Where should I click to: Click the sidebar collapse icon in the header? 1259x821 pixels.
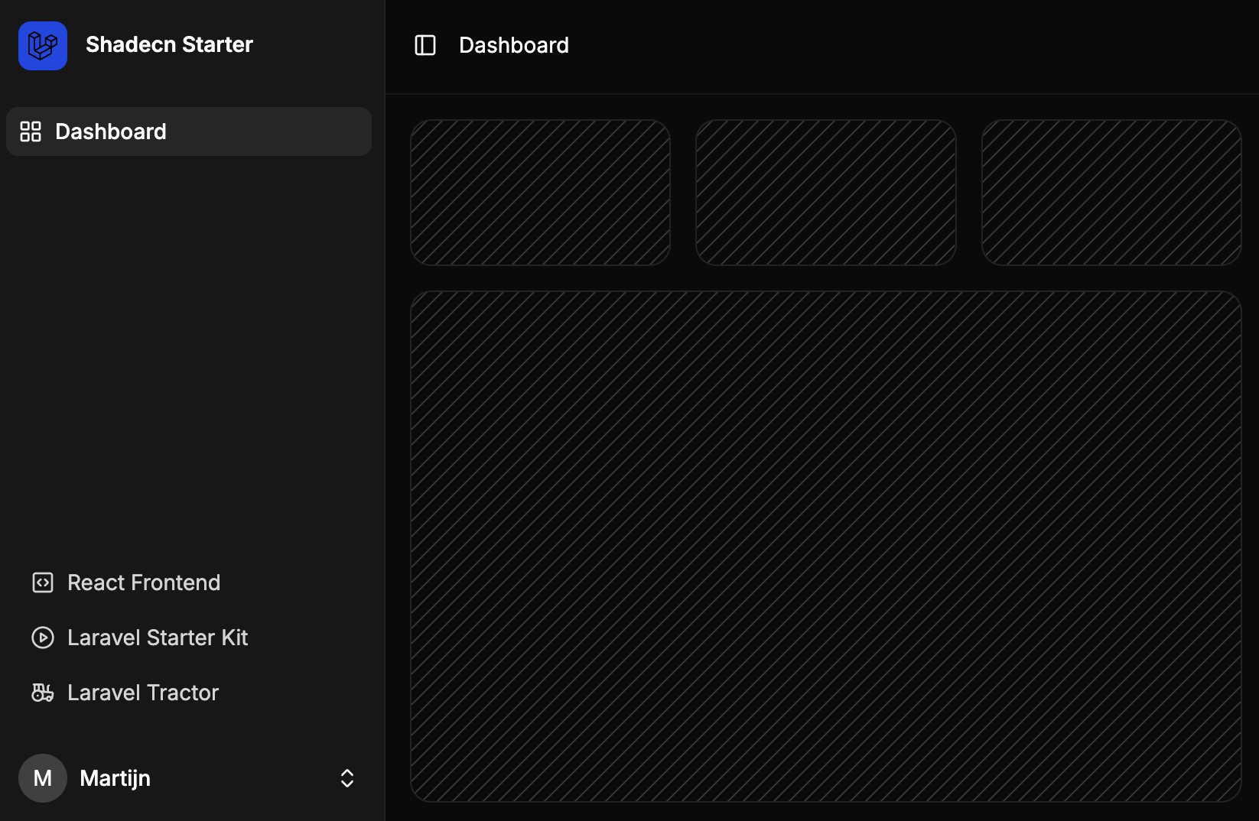point(425,45)
